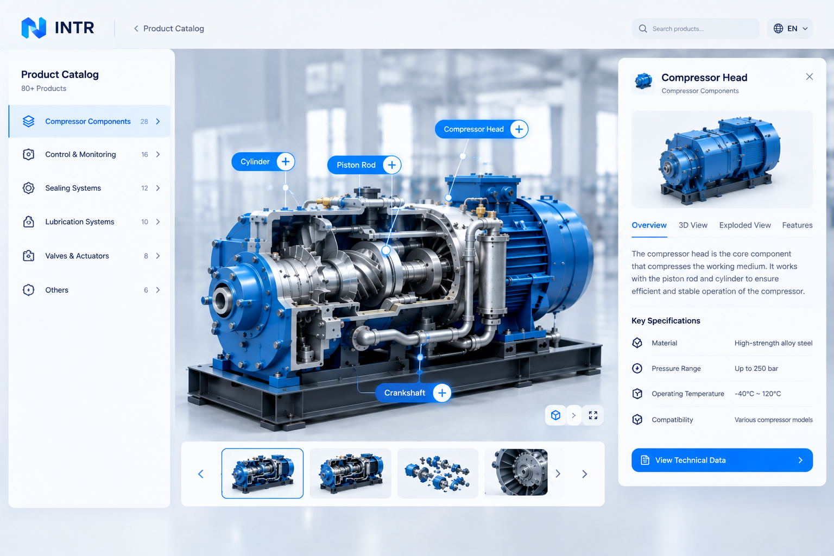The height and width of the screenshot is (556, 834).
Task: Open Valves & Actuators category
Action: tap(90, 256)
